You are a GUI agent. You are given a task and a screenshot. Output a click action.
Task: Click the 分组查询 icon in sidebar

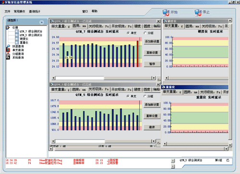tap(8, 54)
